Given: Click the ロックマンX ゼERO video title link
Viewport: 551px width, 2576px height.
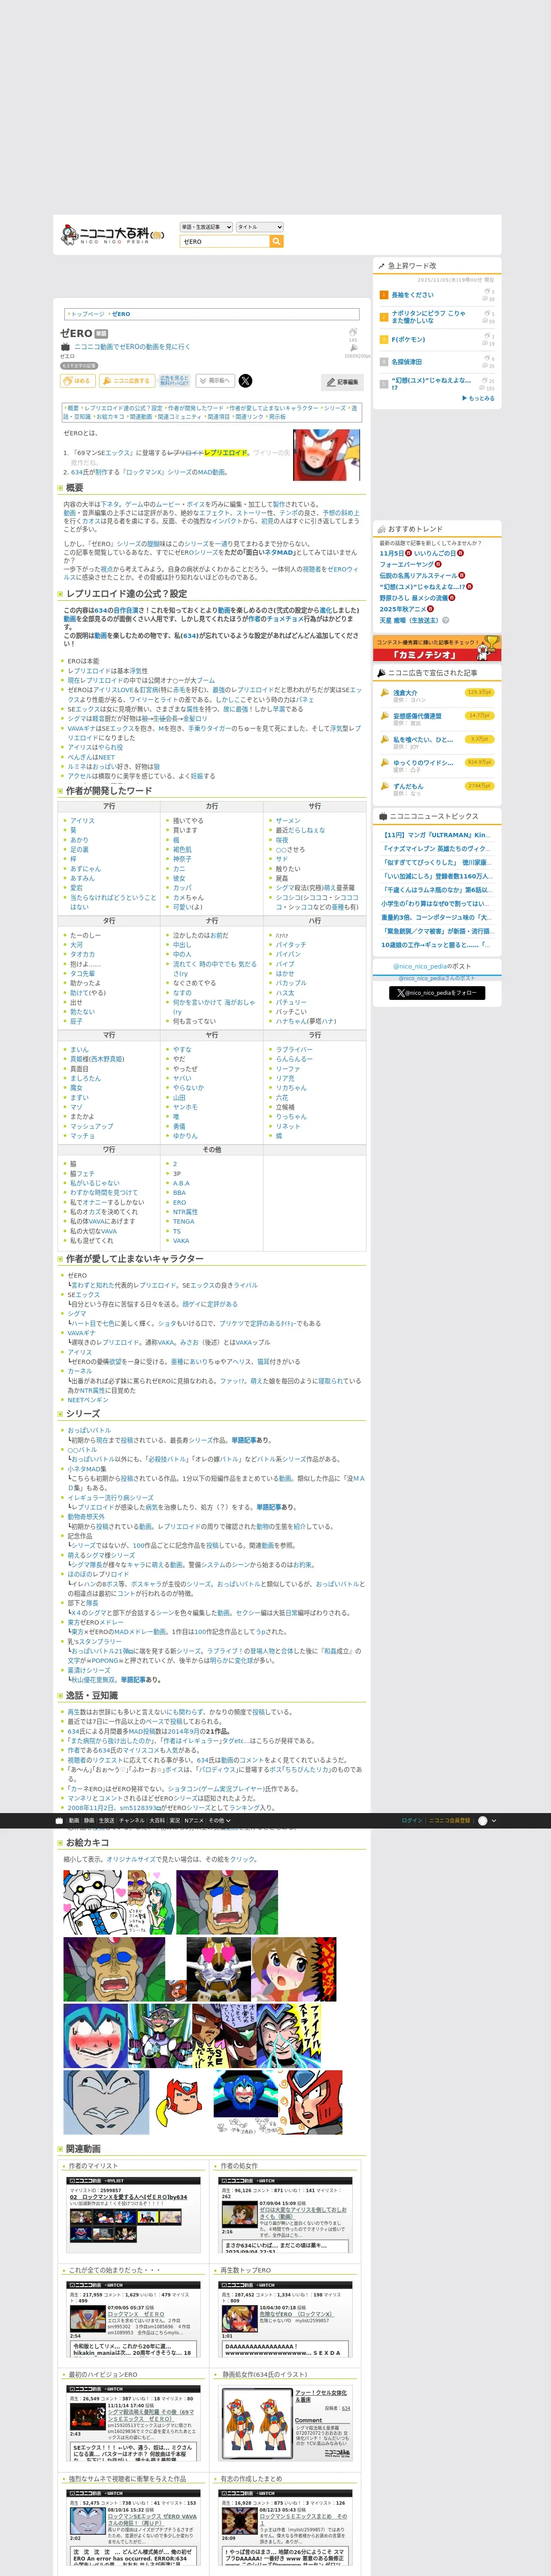Looking at the screenshot, I should point(136,2314).
